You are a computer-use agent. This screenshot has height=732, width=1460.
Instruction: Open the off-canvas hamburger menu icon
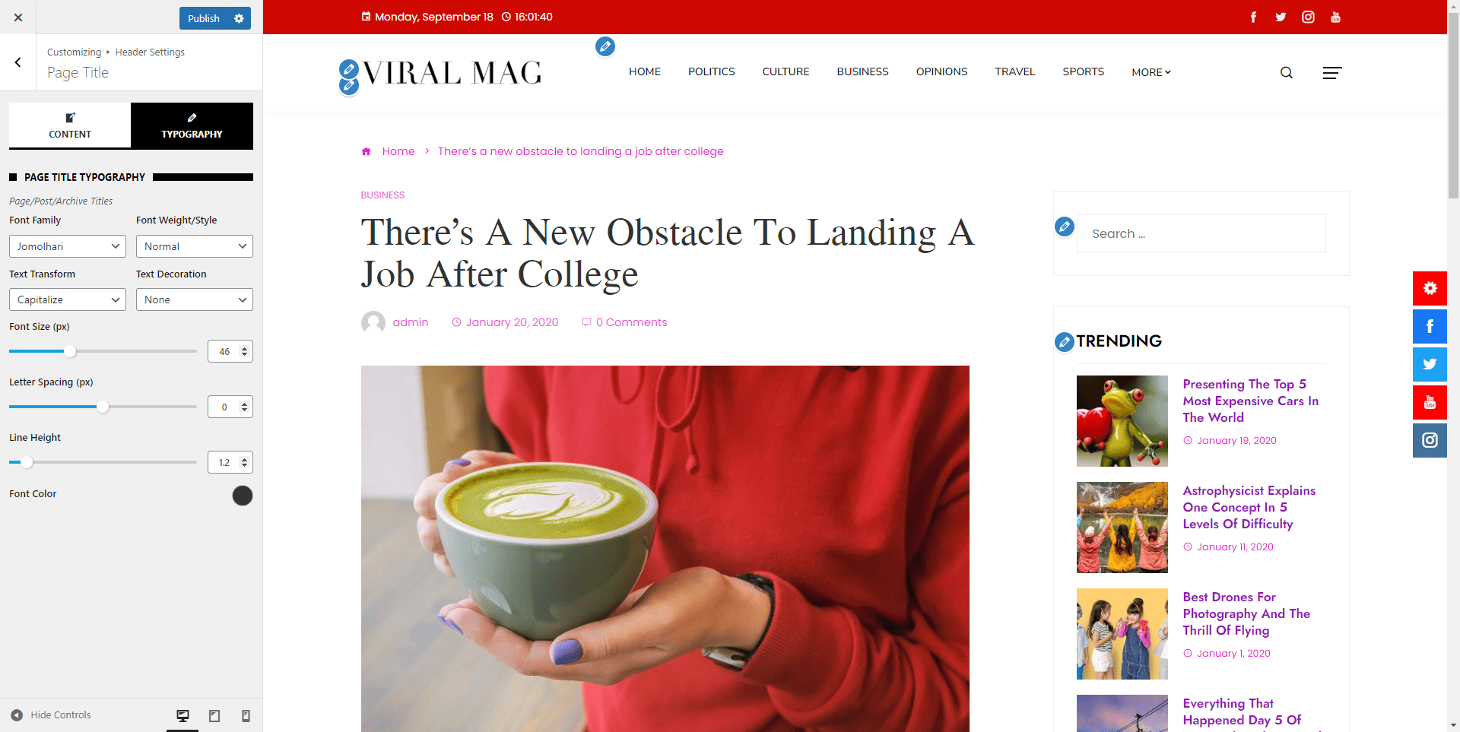pos(1332,73)
